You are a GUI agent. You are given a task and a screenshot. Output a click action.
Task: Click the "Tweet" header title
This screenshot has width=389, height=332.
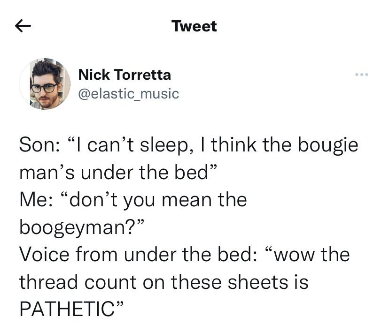pyautogui.click(x=194, y=26)
